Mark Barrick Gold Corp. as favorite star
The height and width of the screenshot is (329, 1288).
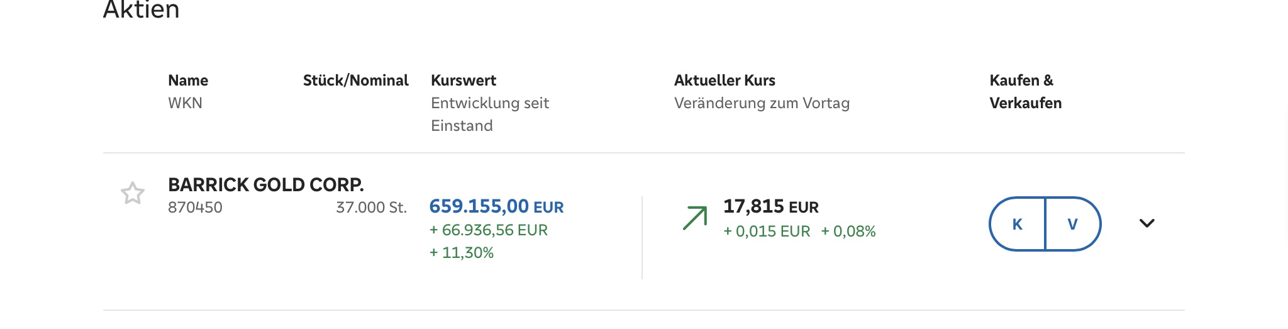(x=133, y=193)
